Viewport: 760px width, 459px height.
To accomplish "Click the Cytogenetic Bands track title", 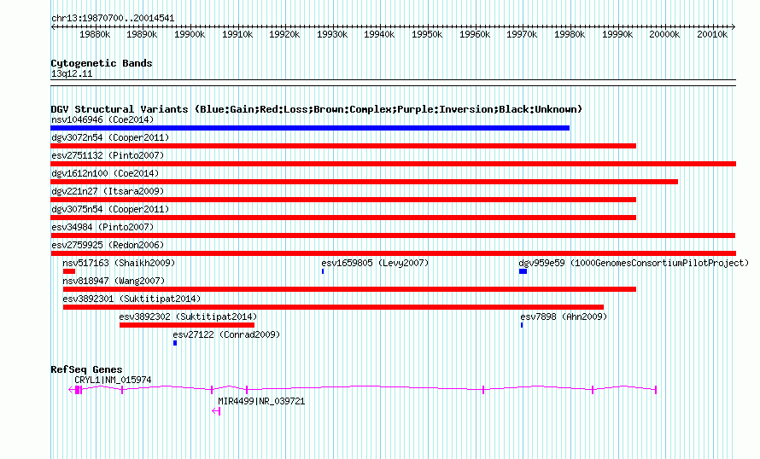I will [x=102, y=63].
